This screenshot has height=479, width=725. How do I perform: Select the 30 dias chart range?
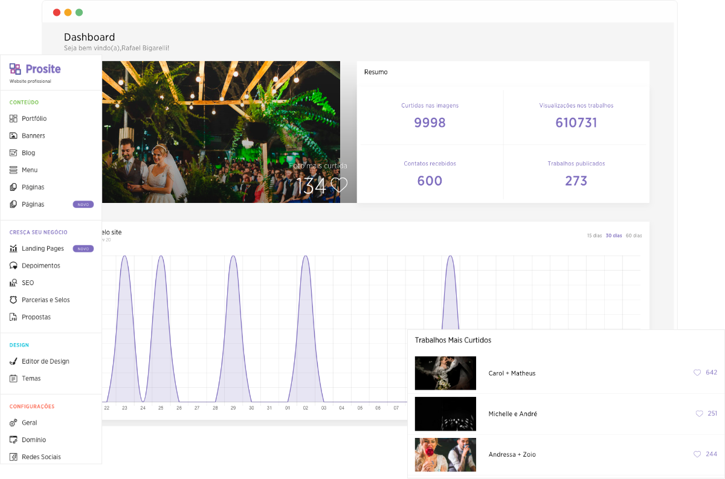pos(614,236)
